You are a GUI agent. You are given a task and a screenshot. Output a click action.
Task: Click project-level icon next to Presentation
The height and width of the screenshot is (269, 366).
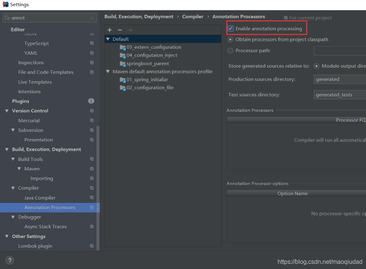(92, 140)
